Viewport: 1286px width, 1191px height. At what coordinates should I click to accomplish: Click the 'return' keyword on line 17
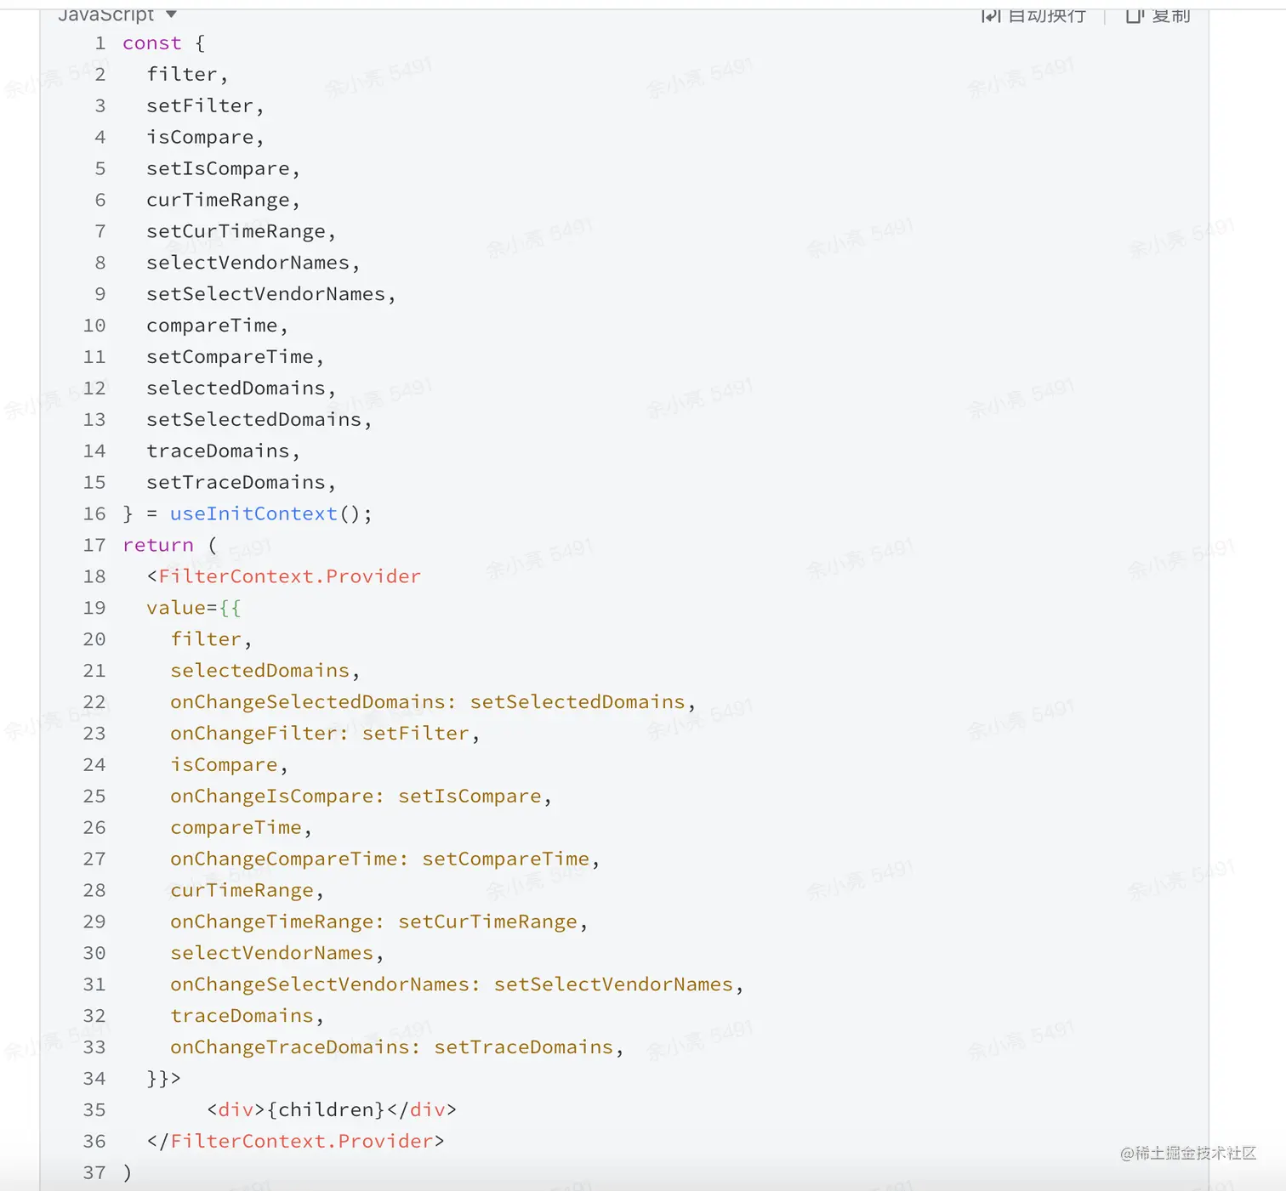click(x=158, y=546)
